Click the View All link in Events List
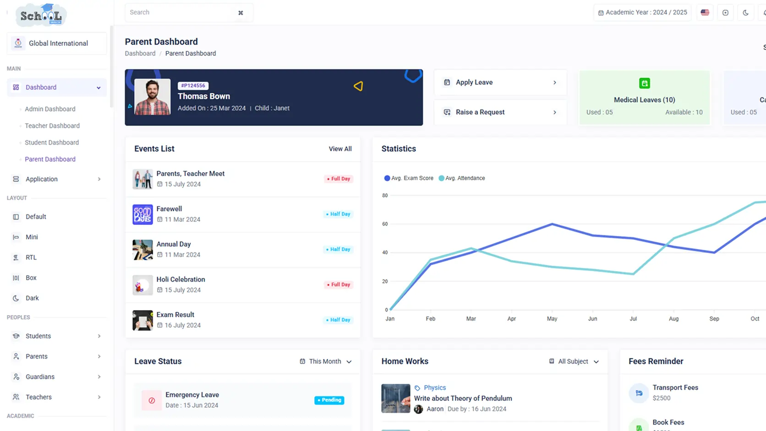The width and height of the screenshot is (766, 431). 340,149
